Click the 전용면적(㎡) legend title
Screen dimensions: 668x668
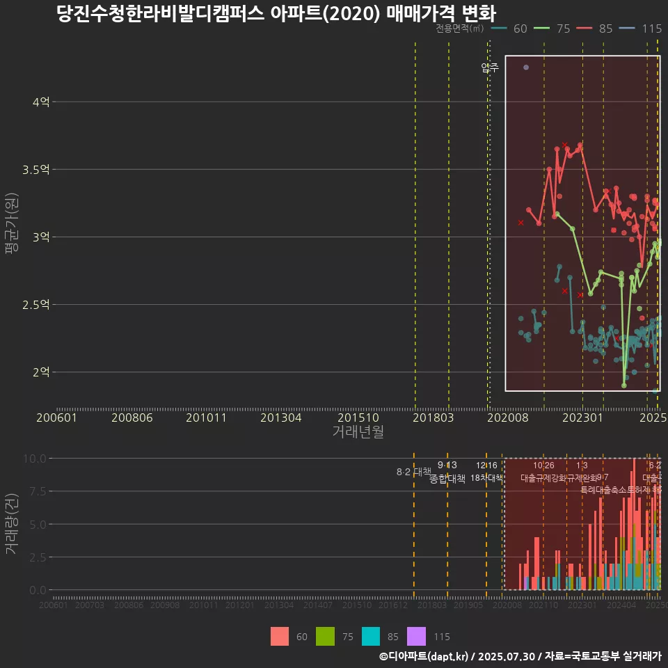[460, 28]
